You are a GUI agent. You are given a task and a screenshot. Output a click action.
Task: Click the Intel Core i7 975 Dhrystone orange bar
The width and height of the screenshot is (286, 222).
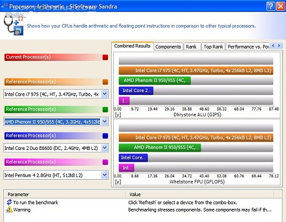pyautogui.click(x=196, y=70)
